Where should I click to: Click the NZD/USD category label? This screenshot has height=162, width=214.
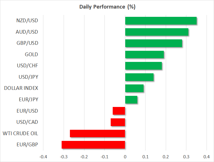tap(27, 21)
